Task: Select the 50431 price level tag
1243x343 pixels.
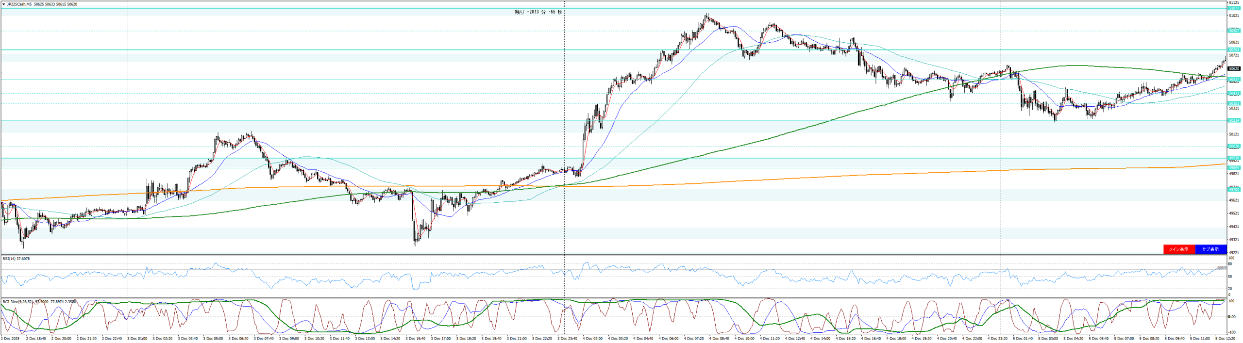Action: pos(1233,93)
